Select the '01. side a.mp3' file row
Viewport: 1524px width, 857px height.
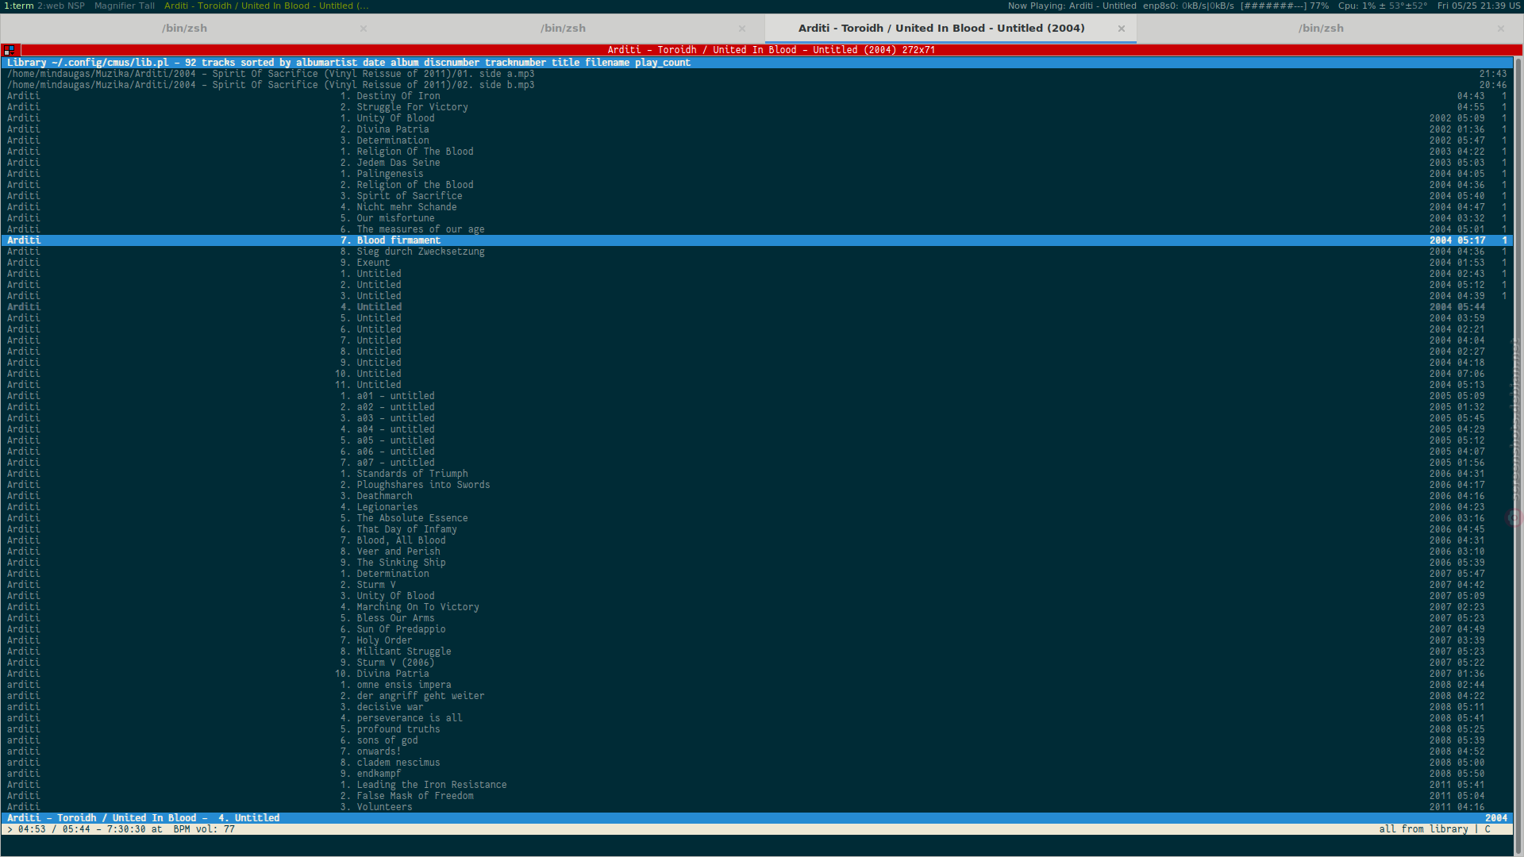pos(756,74)
